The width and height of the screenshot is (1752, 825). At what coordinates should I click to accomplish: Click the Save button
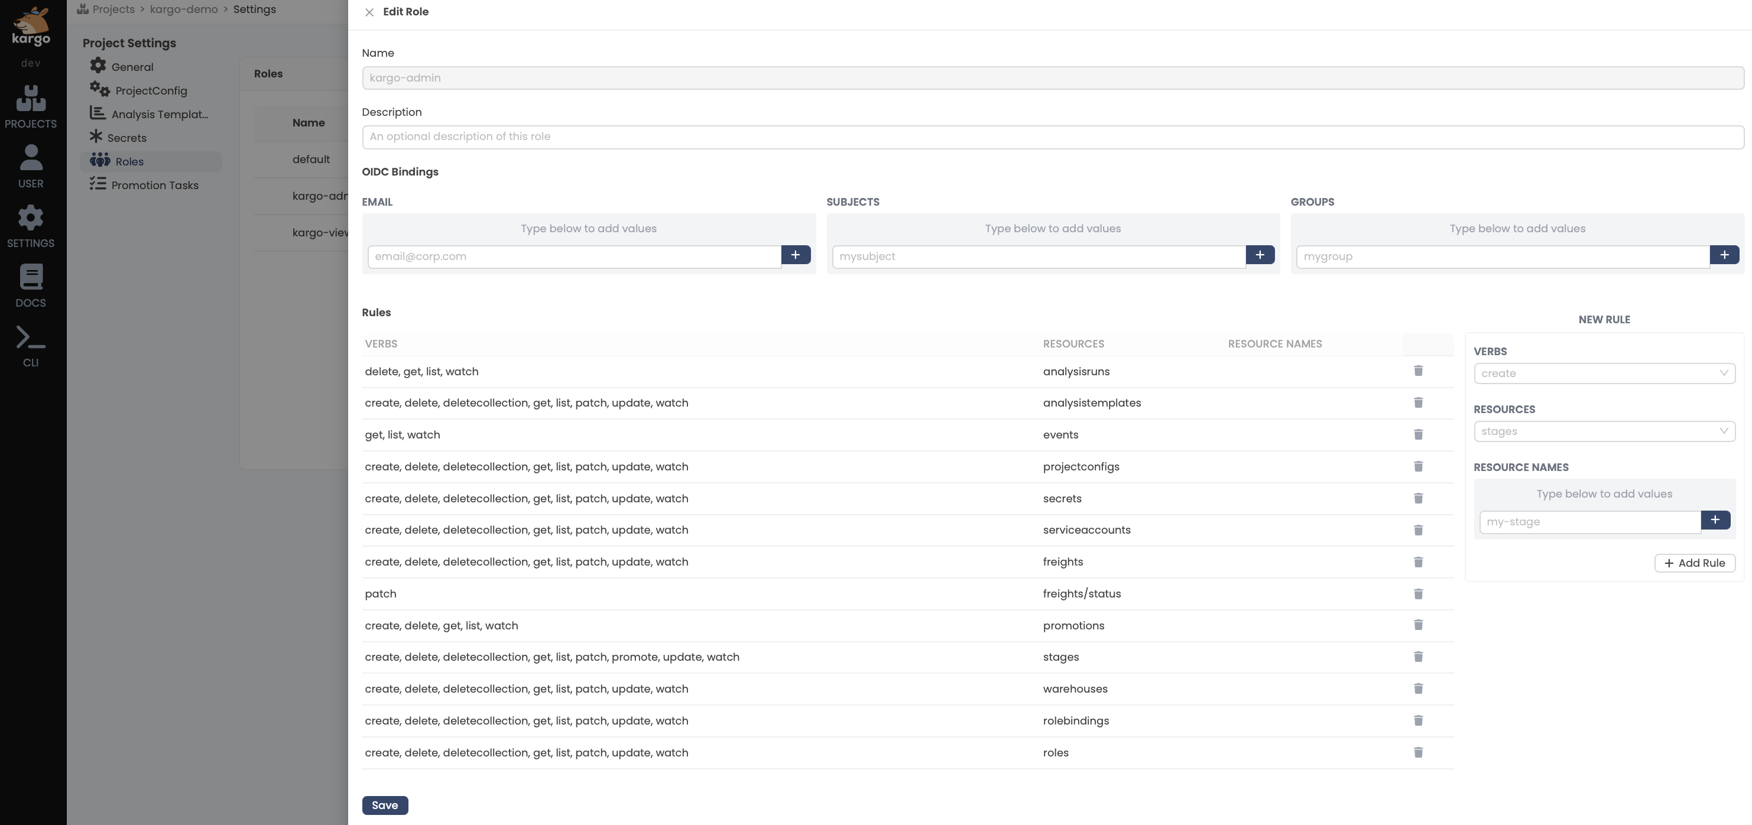tap(384, 805)
